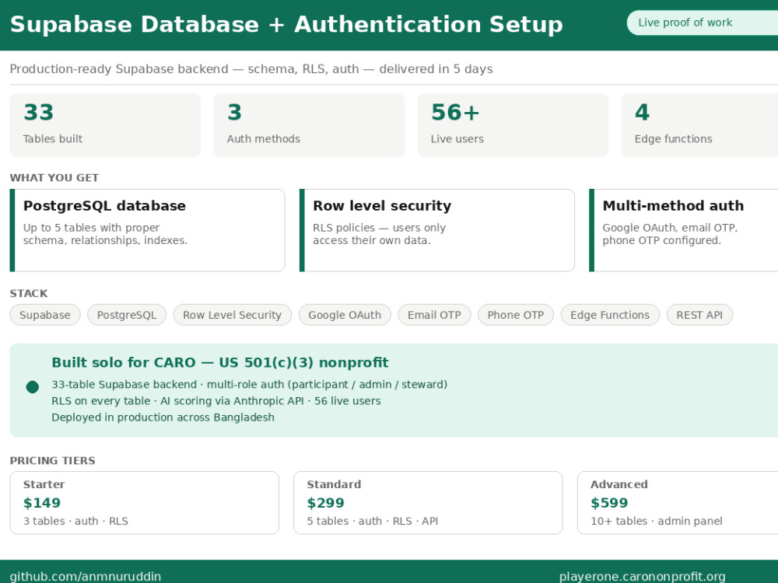Click the Multi-method auth feature card
Image resolution: width=778 pixels, height=583 pixels.
(x=684, y=230)
